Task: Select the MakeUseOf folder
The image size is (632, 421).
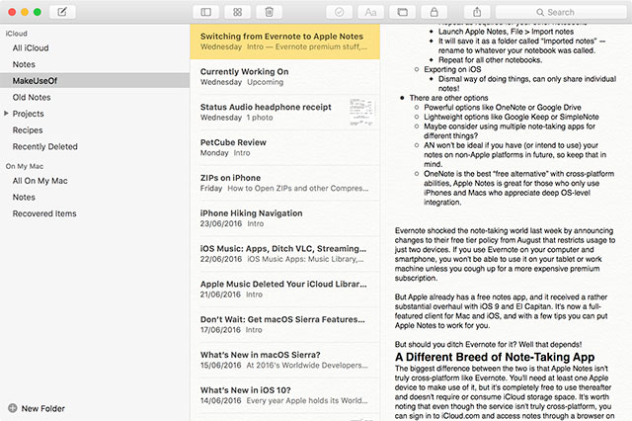Action: pyautogui.click(x=35, y=80)
